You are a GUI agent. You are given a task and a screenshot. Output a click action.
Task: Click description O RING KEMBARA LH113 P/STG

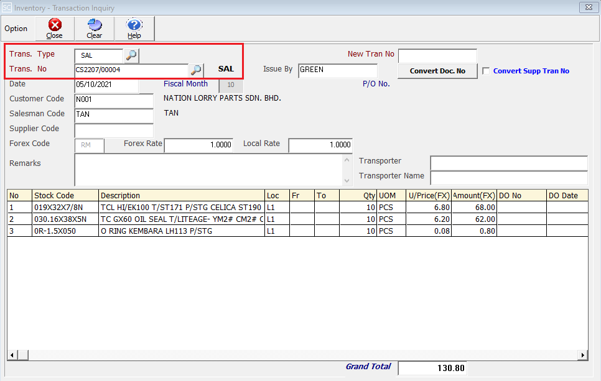(181, 231)
